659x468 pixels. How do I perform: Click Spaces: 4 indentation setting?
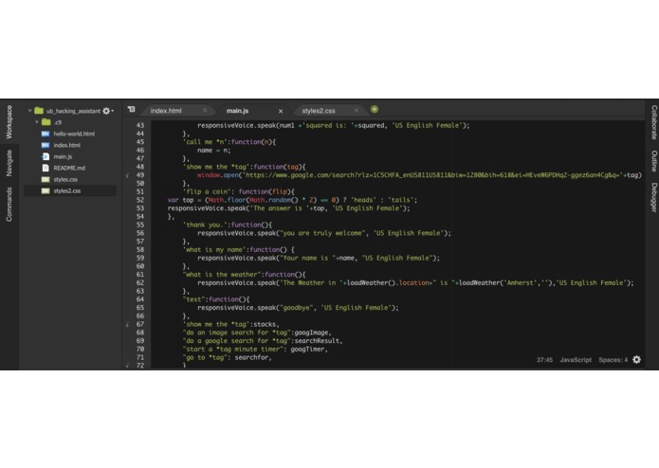click(x=613, y=360)
